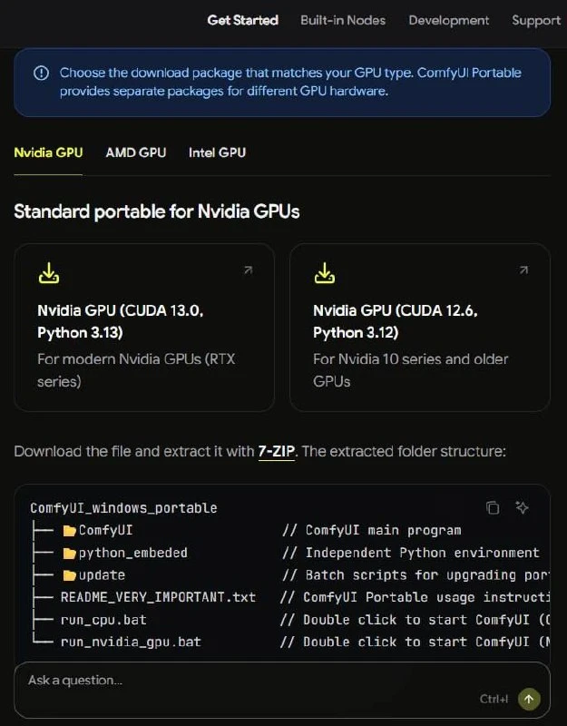Focus the 'Ask a question...' input field

coord(282,690)
